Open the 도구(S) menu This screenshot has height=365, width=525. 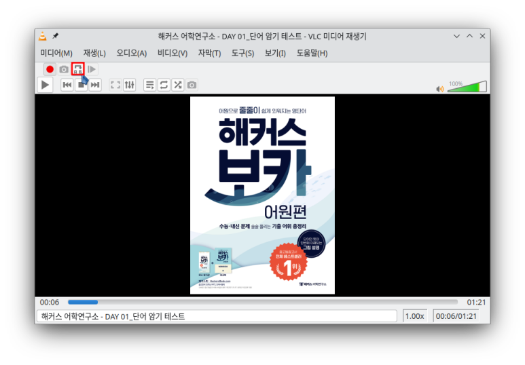click(x=242, y=53)
